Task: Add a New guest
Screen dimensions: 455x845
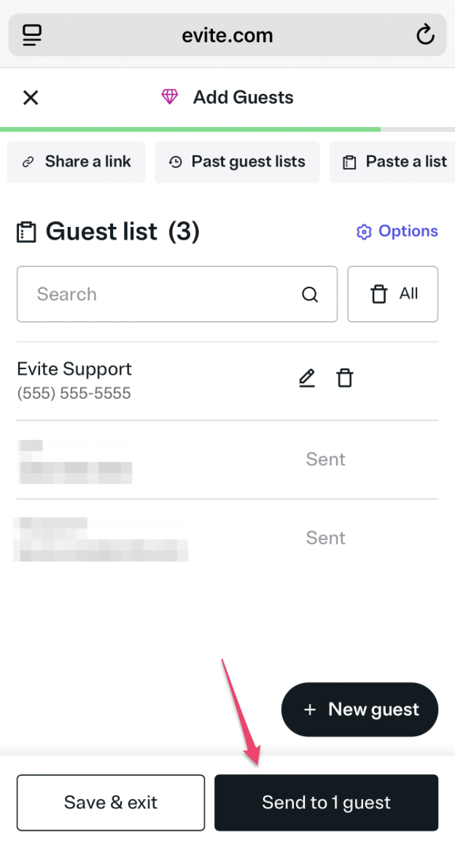Action: [359, 709]
